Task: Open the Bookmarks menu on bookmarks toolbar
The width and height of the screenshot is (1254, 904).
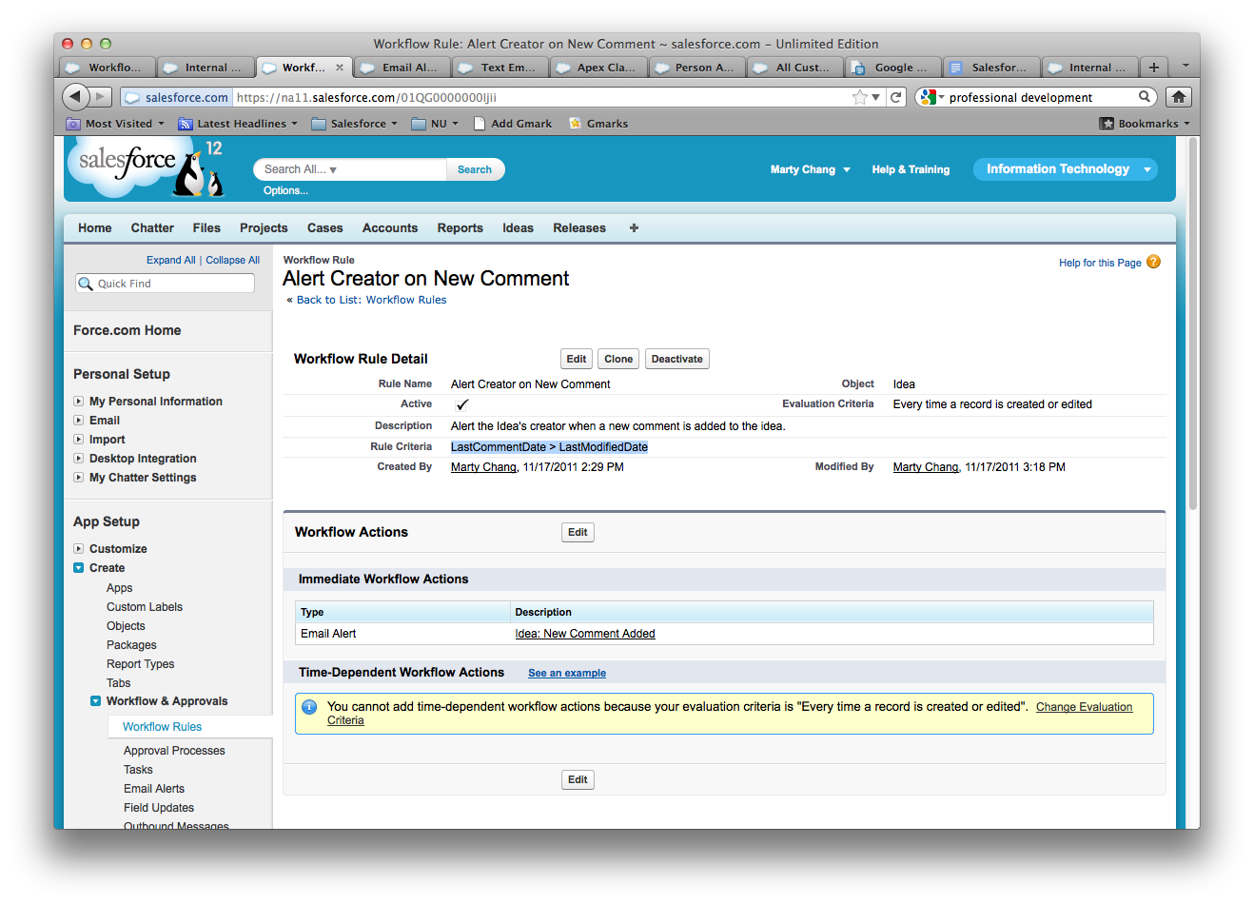Action: tap(1144, 124)
